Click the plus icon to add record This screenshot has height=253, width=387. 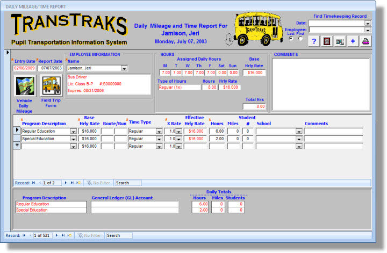point(353,41)
